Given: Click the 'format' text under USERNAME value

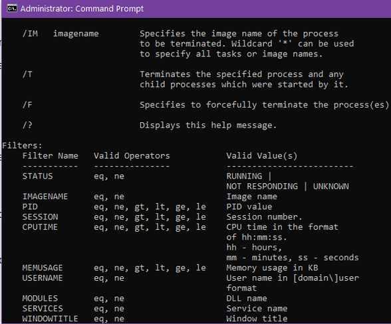Looking at the screenshot, I should [x=241, y=288].
